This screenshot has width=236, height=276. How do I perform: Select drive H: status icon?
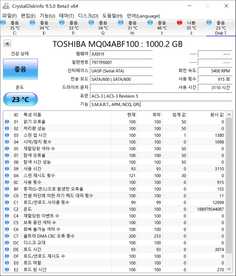pyautogui.click(x=121, y=23)
